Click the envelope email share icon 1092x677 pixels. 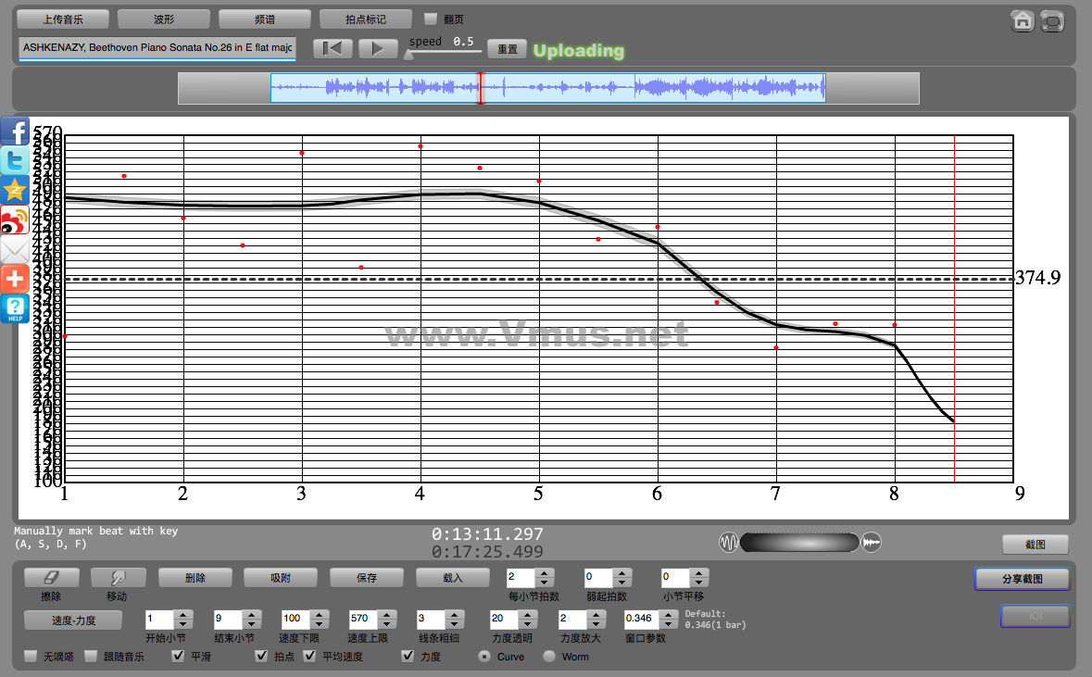[15, 250]
